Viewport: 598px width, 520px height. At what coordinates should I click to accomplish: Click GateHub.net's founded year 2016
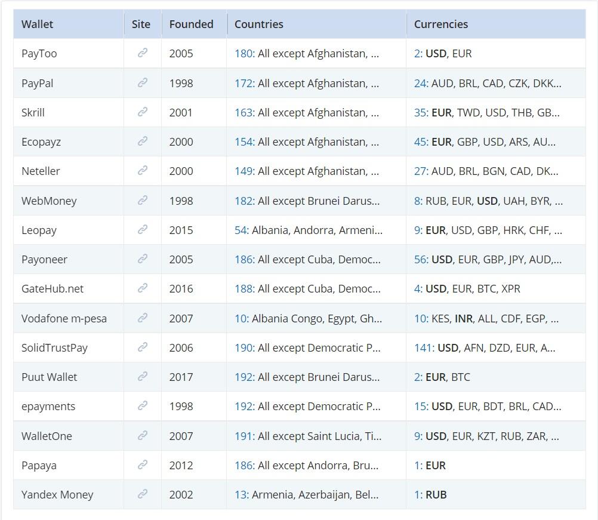(x=181, y=288)
